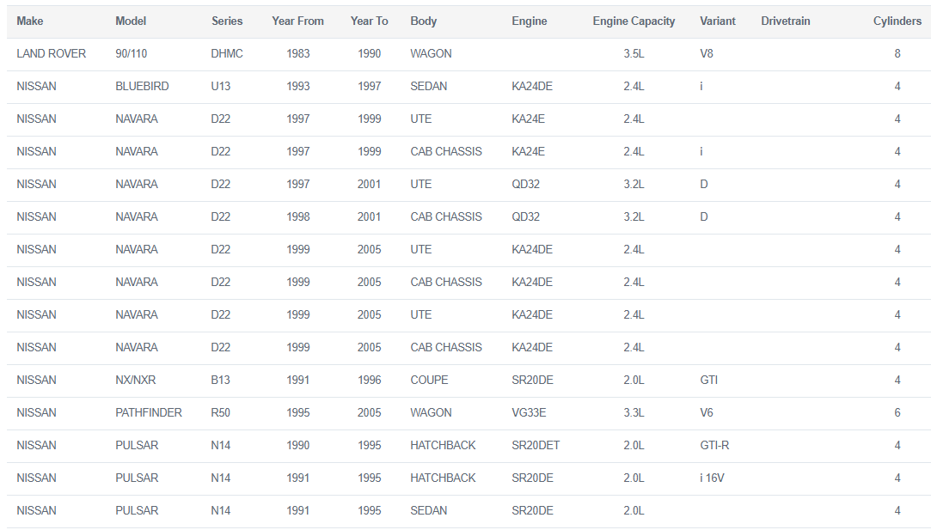Select the Body column header
The width and height of the screenshot is (931, 530).
pos(423,21)
